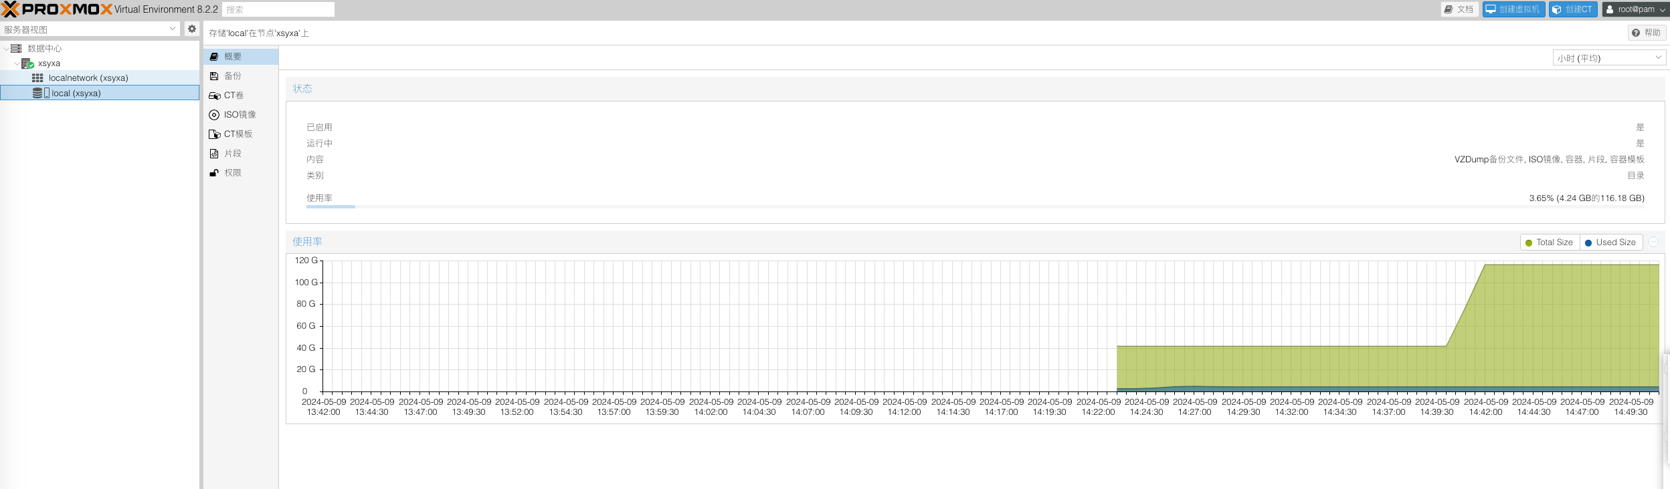Screen dimensions: 1670x489
Task: Open settings gear next to server view
Action: click(192, 29)
